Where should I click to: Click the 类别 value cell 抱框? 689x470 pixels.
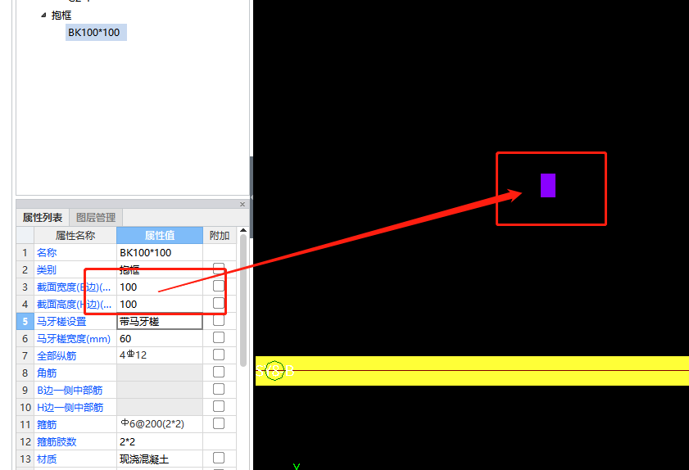point(160,269)
